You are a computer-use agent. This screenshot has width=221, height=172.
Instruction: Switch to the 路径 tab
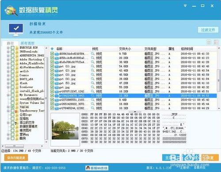pos(10,43)
